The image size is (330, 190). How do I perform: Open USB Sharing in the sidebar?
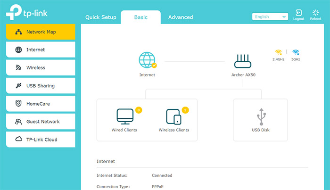click(x=41, y=86)
